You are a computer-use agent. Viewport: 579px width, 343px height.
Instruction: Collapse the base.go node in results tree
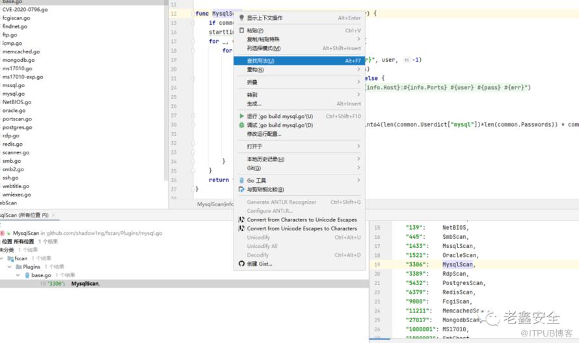pyautogui.click(x=18, y=275)
